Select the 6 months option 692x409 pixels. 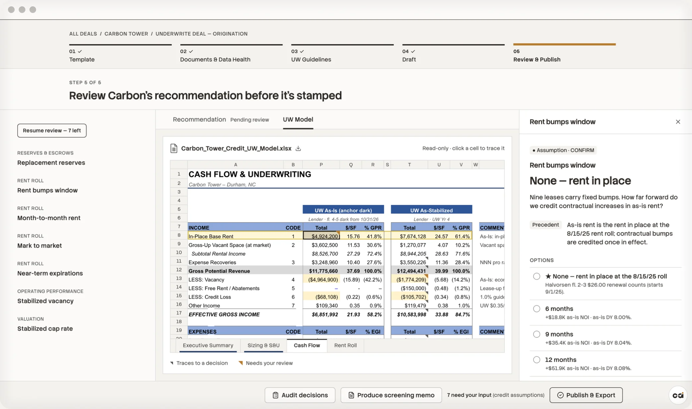pos(536,309)
